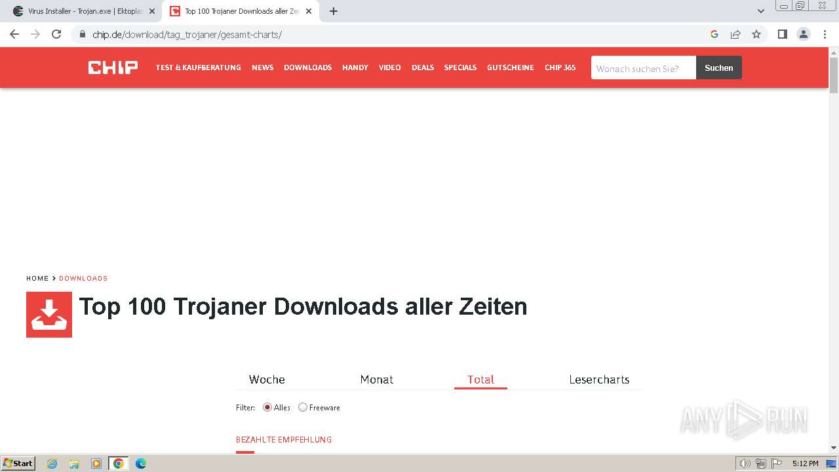Click the browser address bar URL
The width and height of the screenshot is (839, 472).
pos(187,34)
